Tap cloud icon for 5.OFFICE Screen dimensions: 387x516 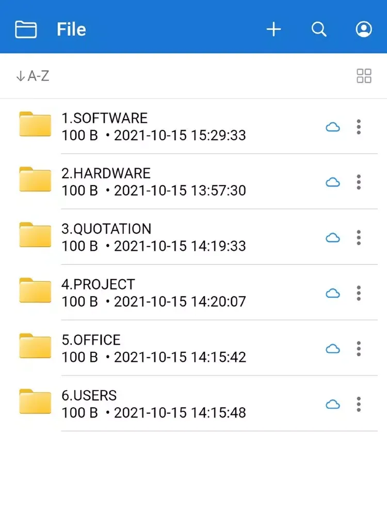click(x=333, y=349)
